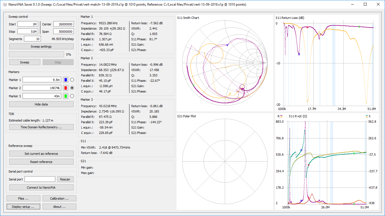Click the sweep progress bar

[36, 54]
